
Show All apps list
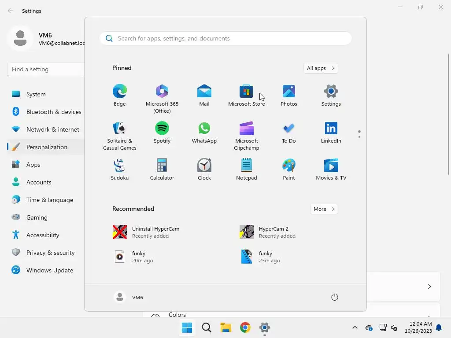[x=321, y=68]
